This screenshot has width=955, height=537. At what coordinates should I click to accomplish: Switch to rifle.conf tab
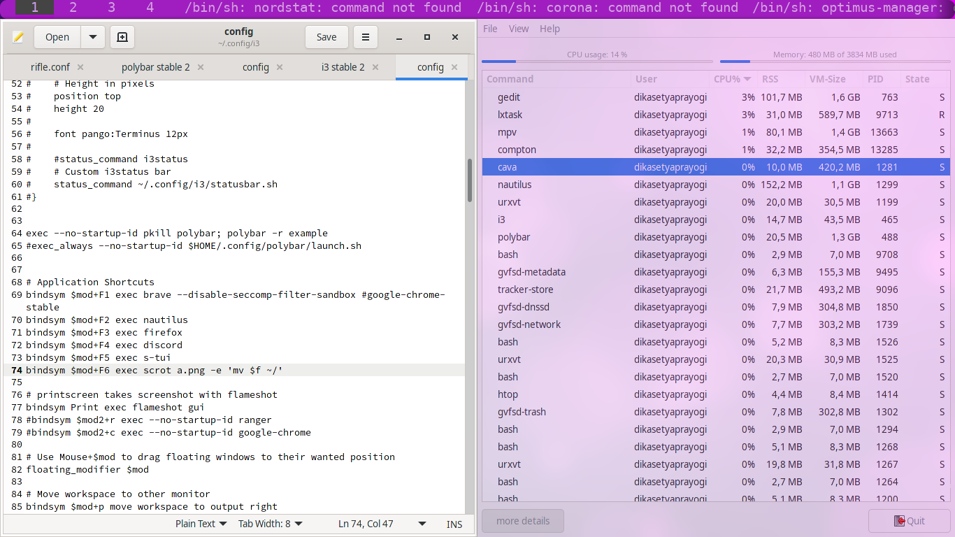coord(50,67)
